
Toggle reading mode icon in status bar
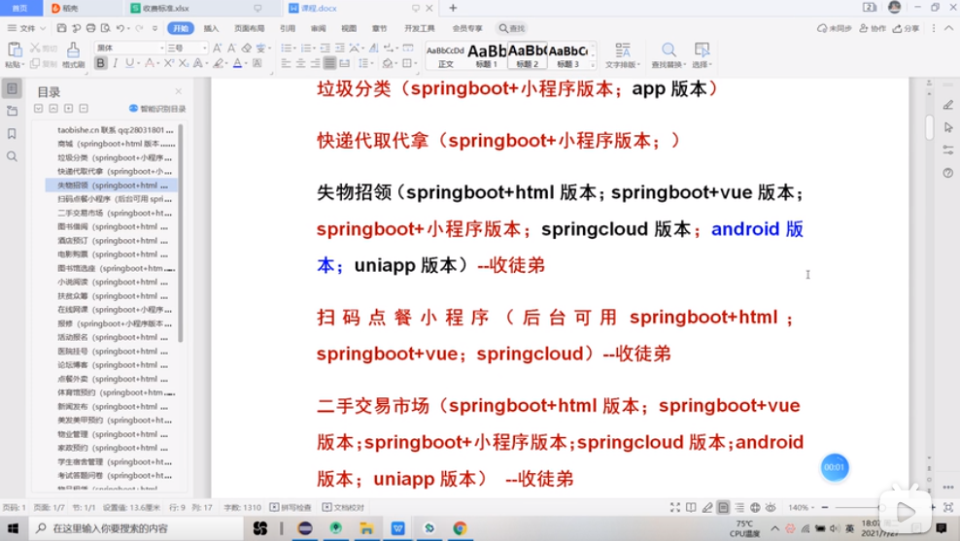point(691,507)
